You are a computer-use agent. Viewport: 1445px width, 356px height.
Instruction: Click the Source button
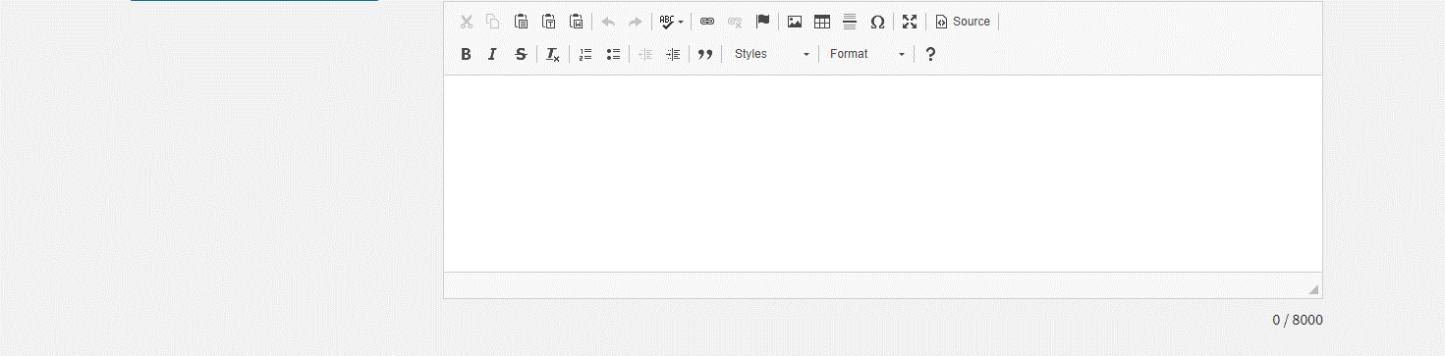(x=963, y=22)
